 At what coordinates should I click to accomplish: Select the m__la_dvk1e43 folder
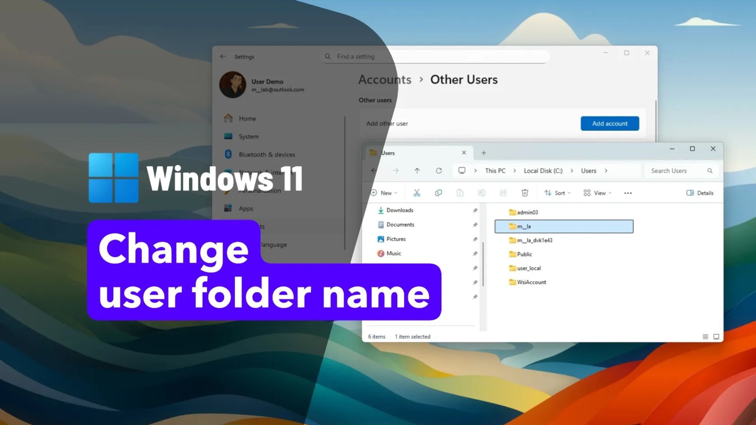click(x=534, y=240)
